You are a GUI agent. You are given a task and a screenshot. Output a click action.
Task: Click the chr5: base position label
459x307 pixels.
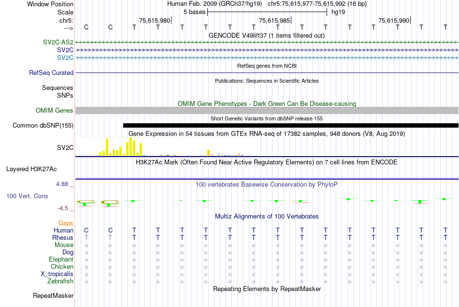pyautogui.click(x=66, y=20)
